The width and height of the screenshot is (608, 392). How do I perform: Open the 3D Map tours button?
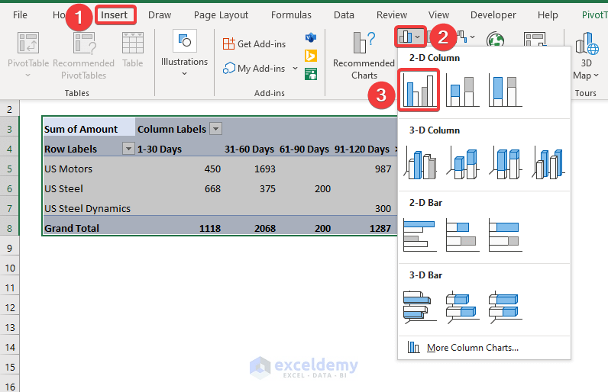pyautogui.click(x=587, y=56)
